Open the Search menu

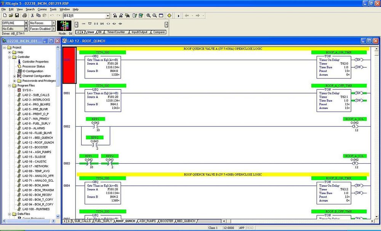tap(30, 9)
